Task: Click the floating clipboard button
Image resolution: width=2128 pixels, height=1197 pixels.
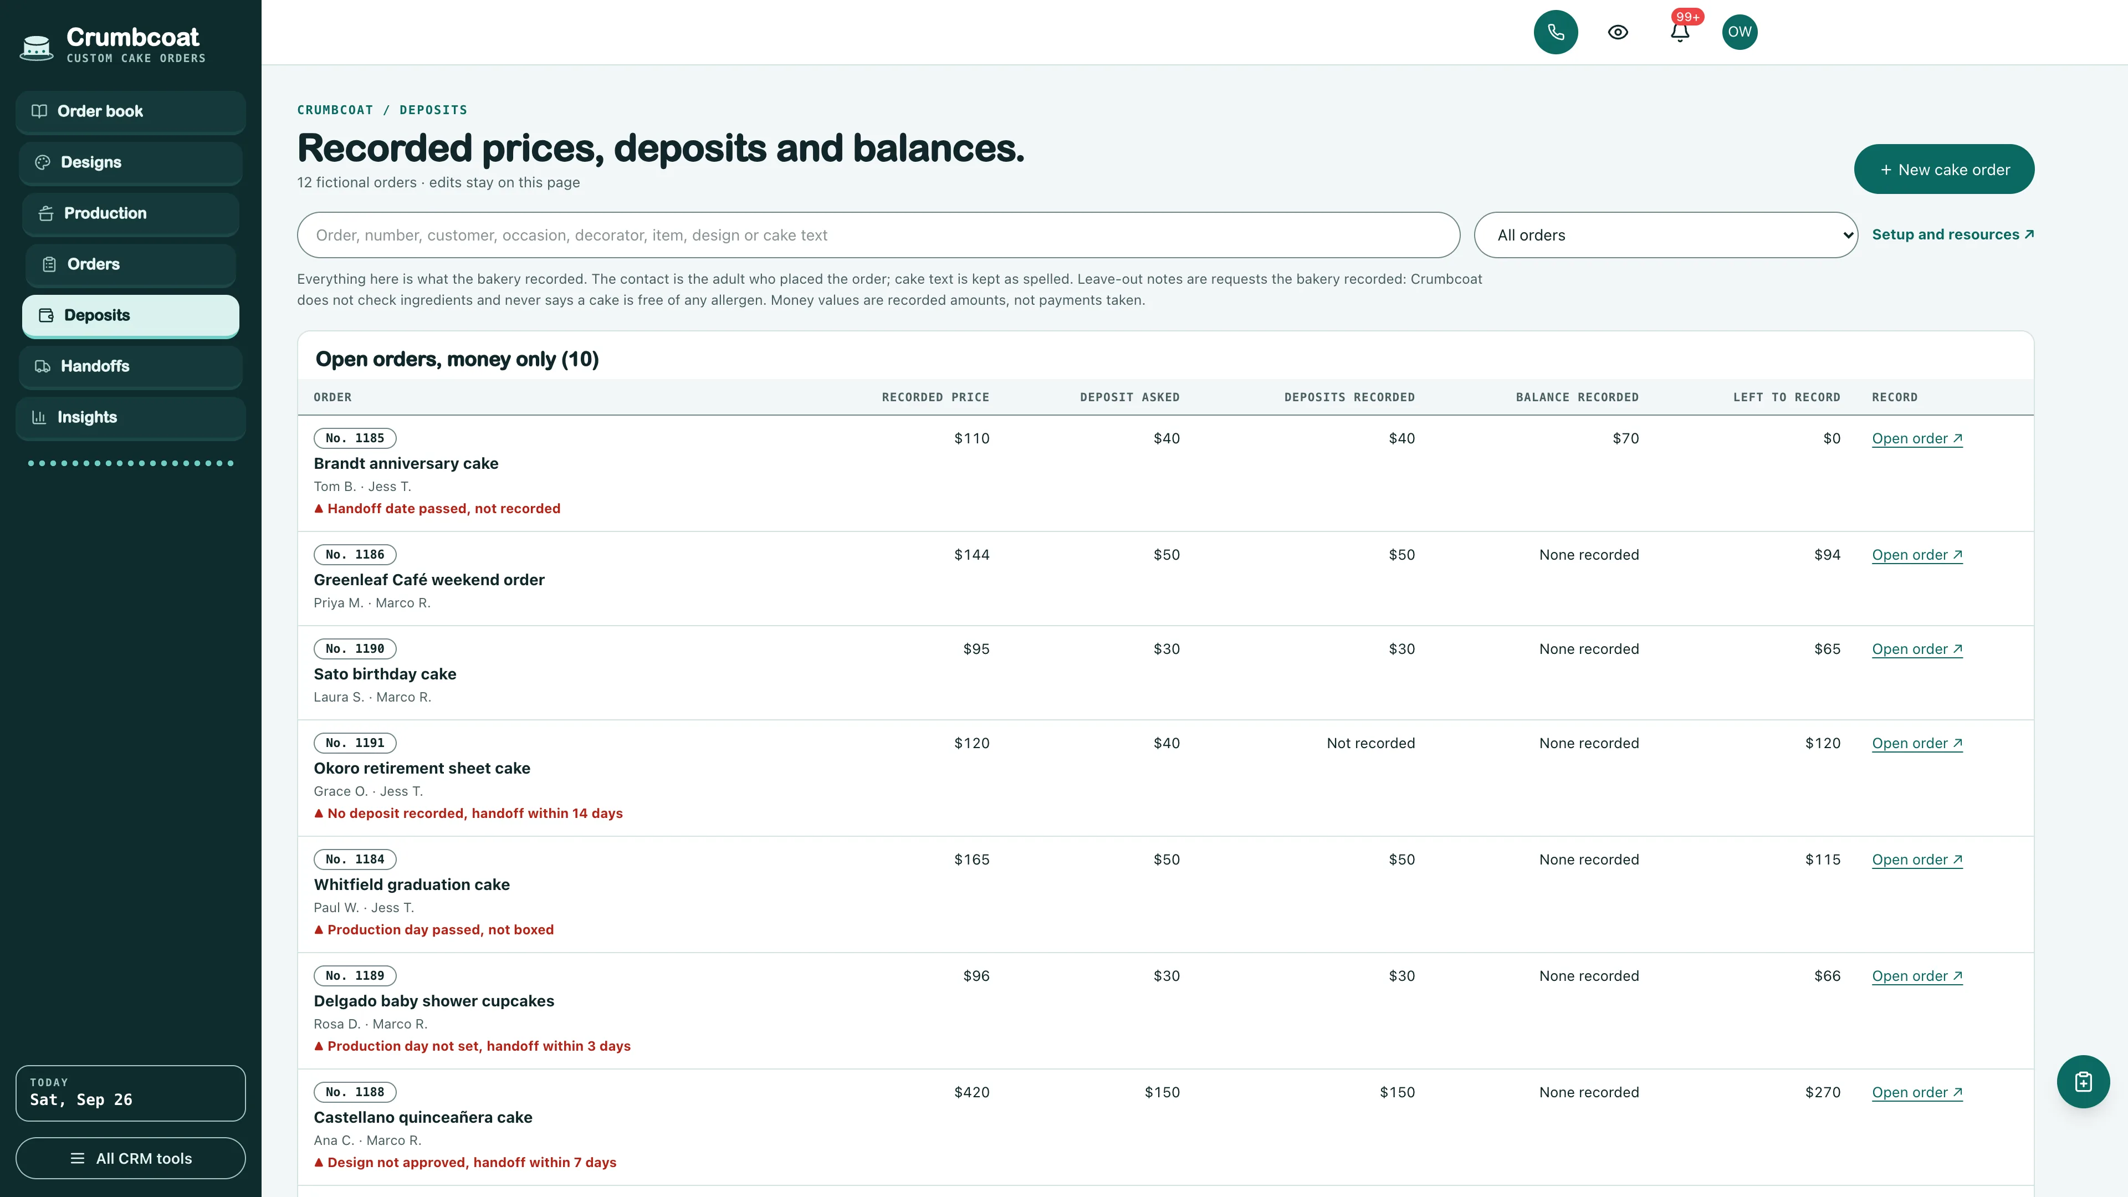Action: [2083, 1081]
